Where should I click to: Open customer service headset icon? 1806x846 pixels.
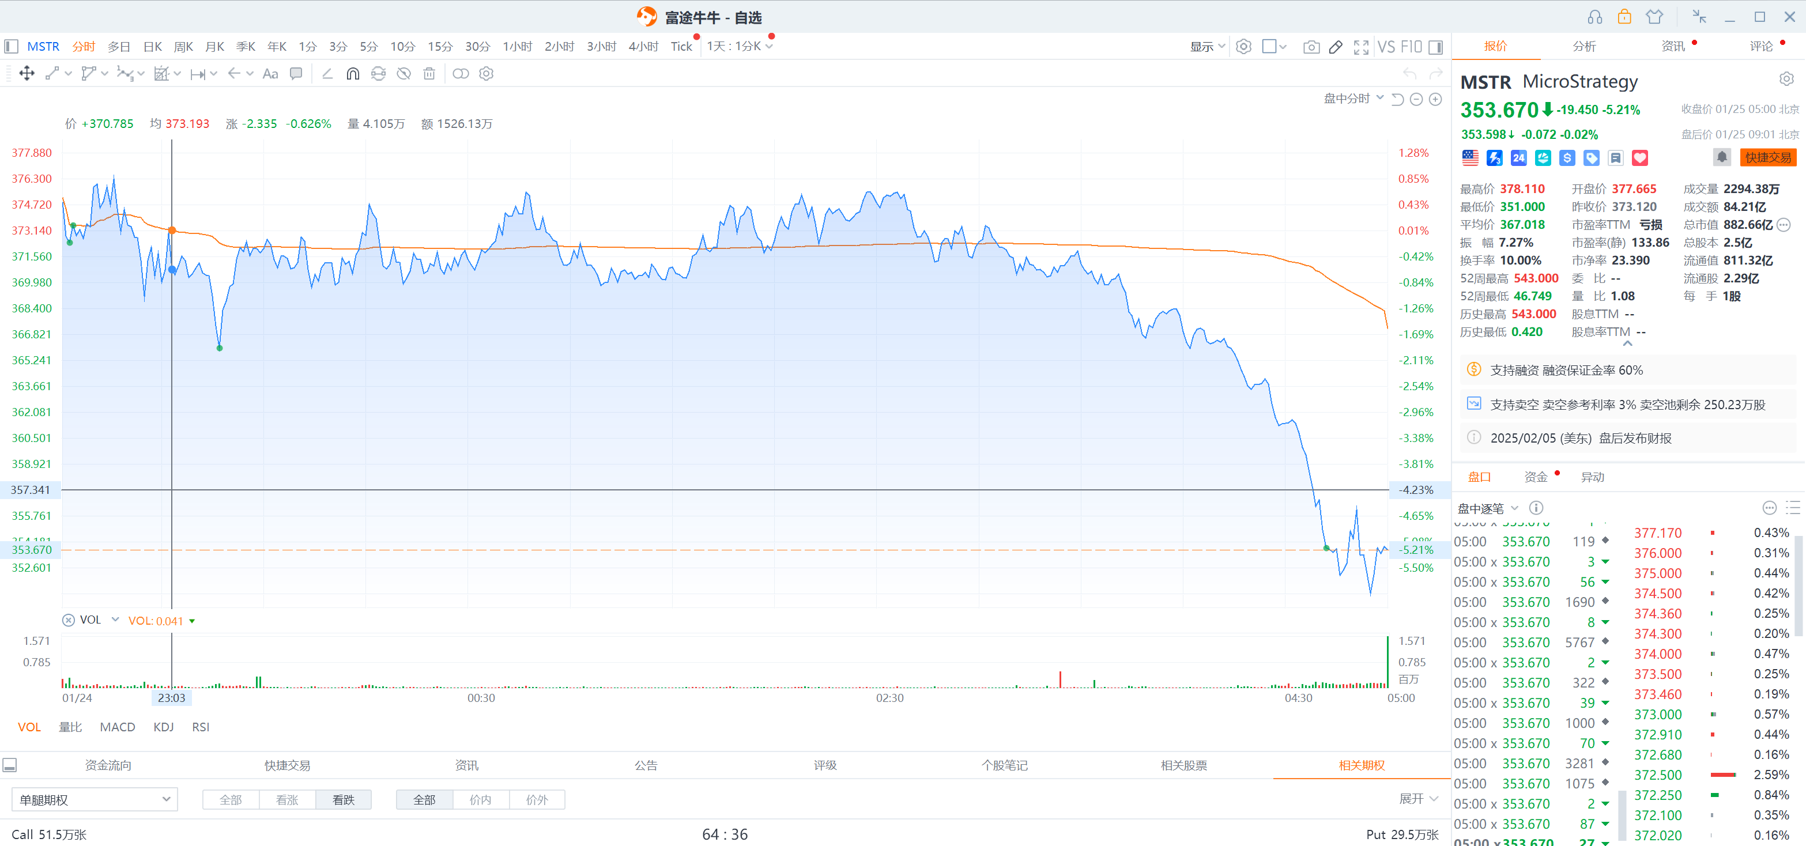(x=1595, y=17)
